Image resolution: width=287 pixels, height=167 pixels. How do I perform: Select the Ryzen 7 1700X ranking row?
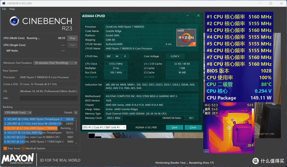39,142
